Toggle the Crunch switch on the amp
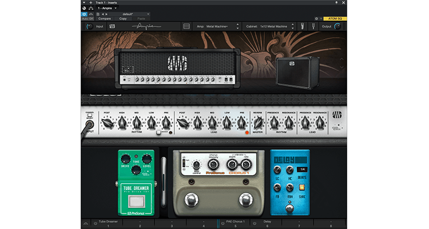Viewport: 429px width, 229px height. pyautogui.click(x=158, y=132)
